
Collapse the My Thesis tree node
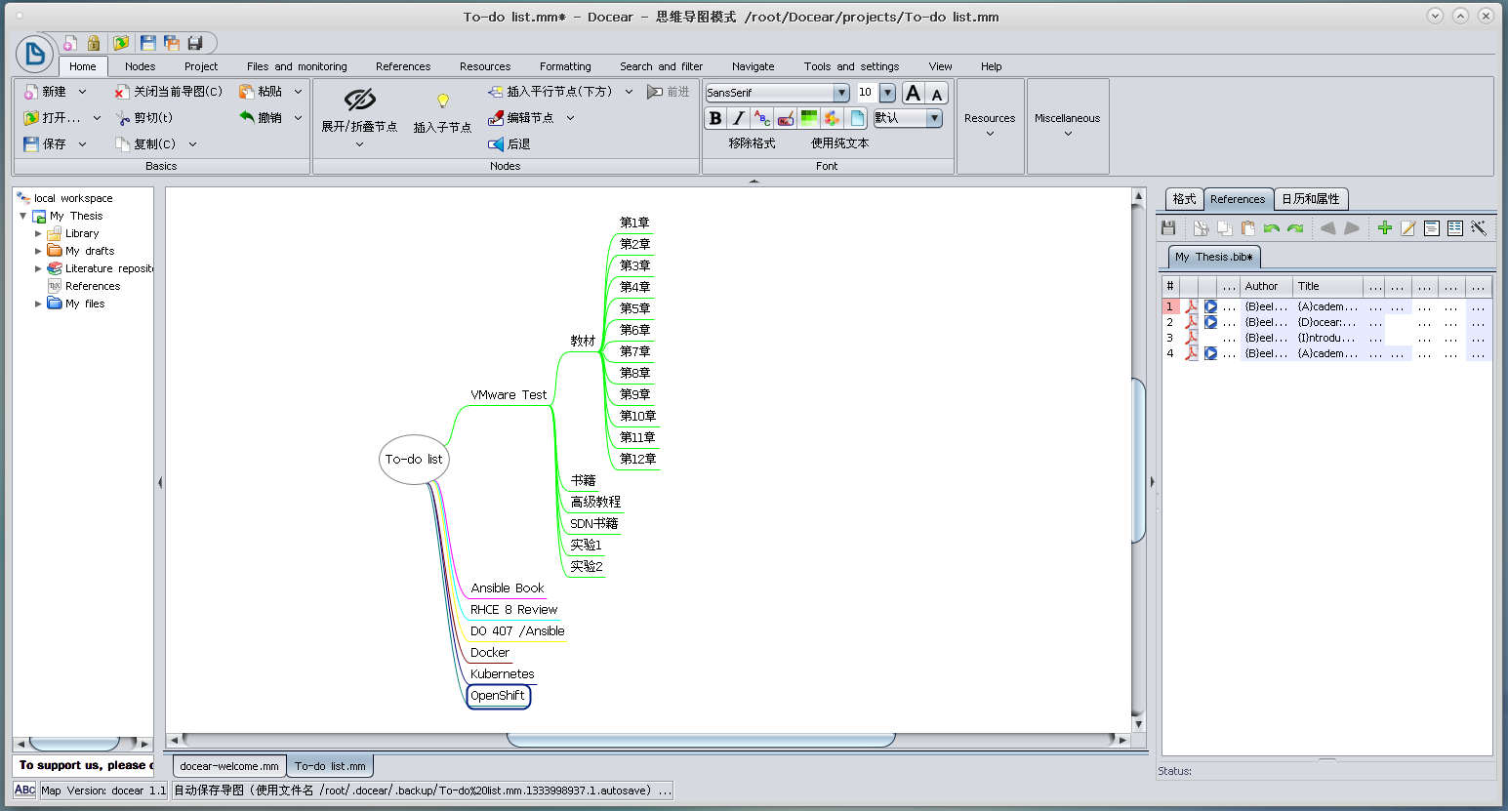(x=22, y=216)
